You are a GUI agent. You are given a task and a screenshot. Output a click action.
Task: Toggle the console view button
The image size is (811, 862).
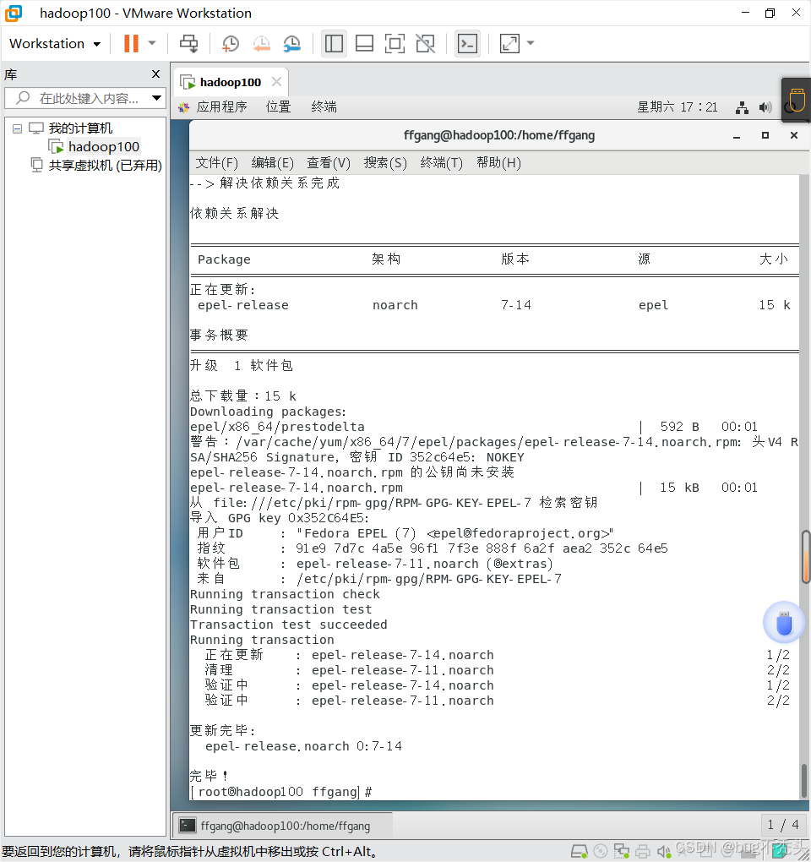467,43
